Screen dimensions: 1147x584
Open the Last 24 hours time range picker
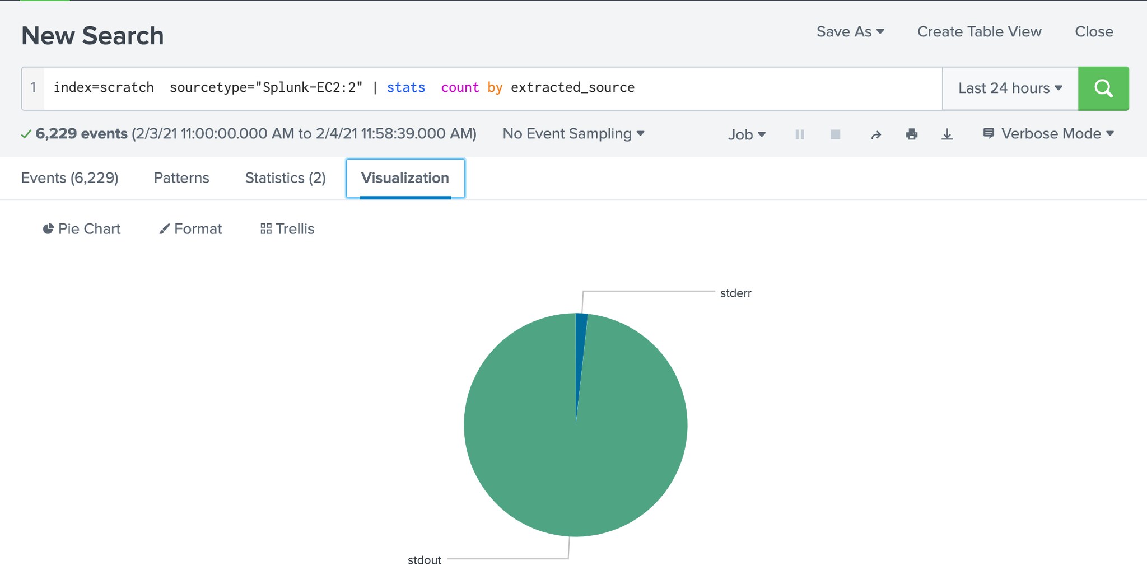1010,88
